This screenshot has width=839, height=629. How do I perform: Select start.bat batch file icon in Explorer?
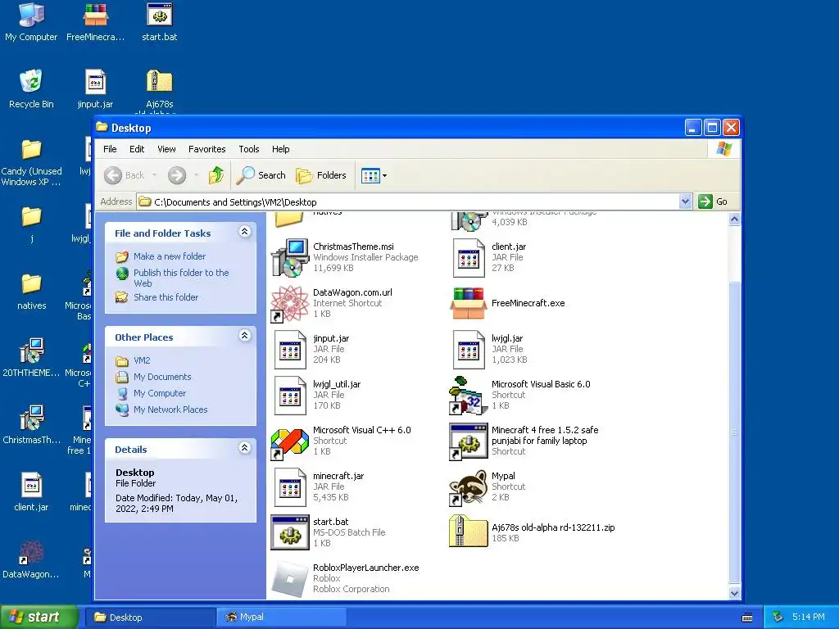pyautogui.click(x=289, y=532)
